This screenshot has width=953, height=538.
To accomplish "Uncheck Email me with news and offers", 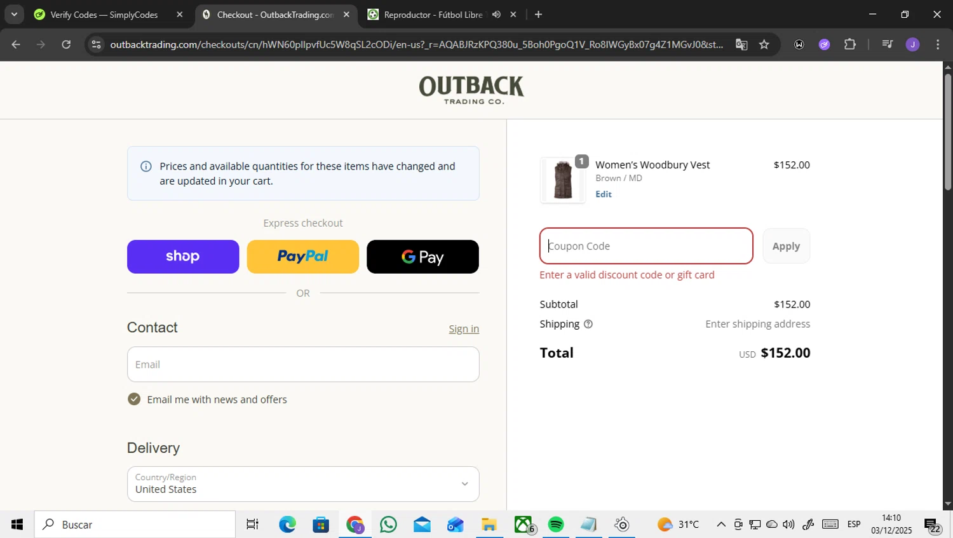I will coord(134,399).
